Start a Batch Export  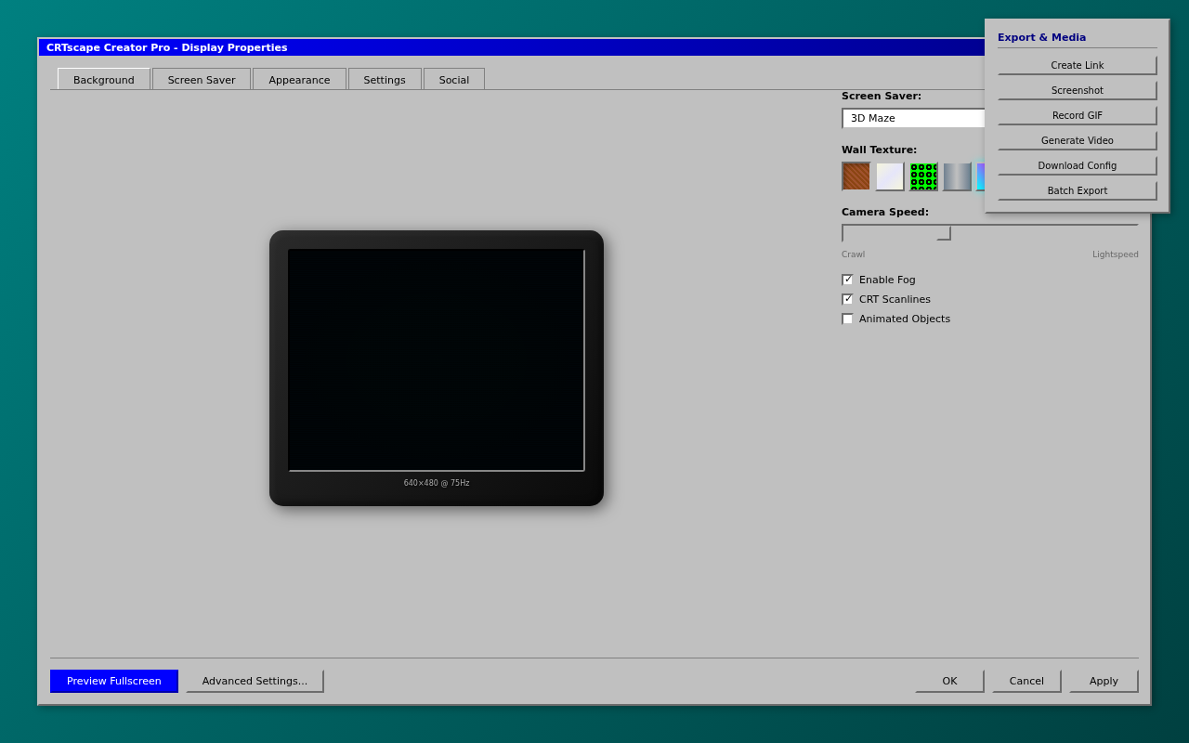point(1077,190)
